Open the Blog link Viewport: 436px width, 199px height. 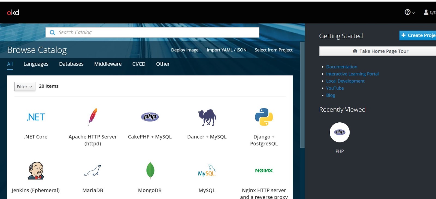331,95
